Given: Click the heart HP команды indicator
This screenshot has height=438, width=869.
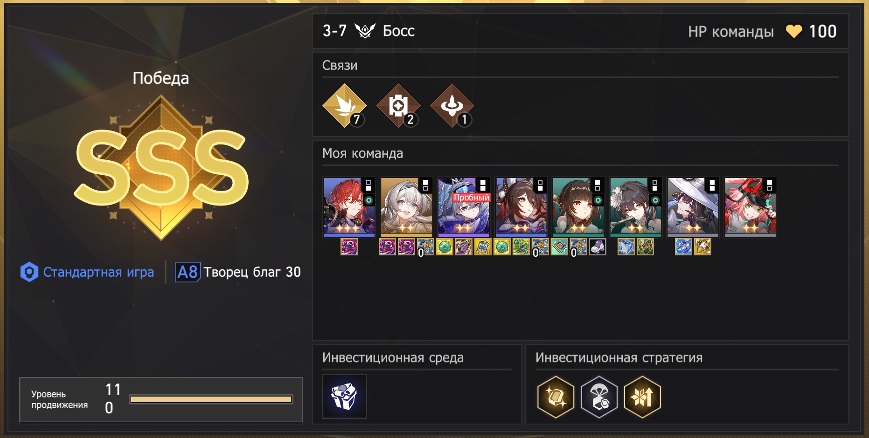Looking at the screenshot, I should click(811, 31).
